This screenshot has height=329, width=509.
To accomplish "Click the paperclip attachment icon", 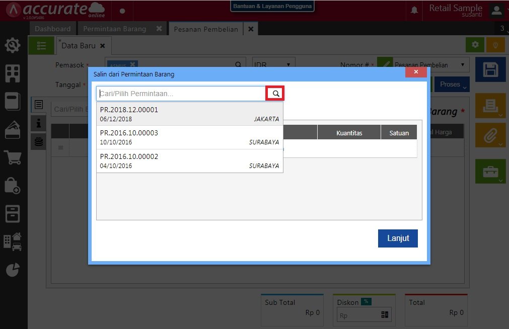I will (x=490, y=135).
